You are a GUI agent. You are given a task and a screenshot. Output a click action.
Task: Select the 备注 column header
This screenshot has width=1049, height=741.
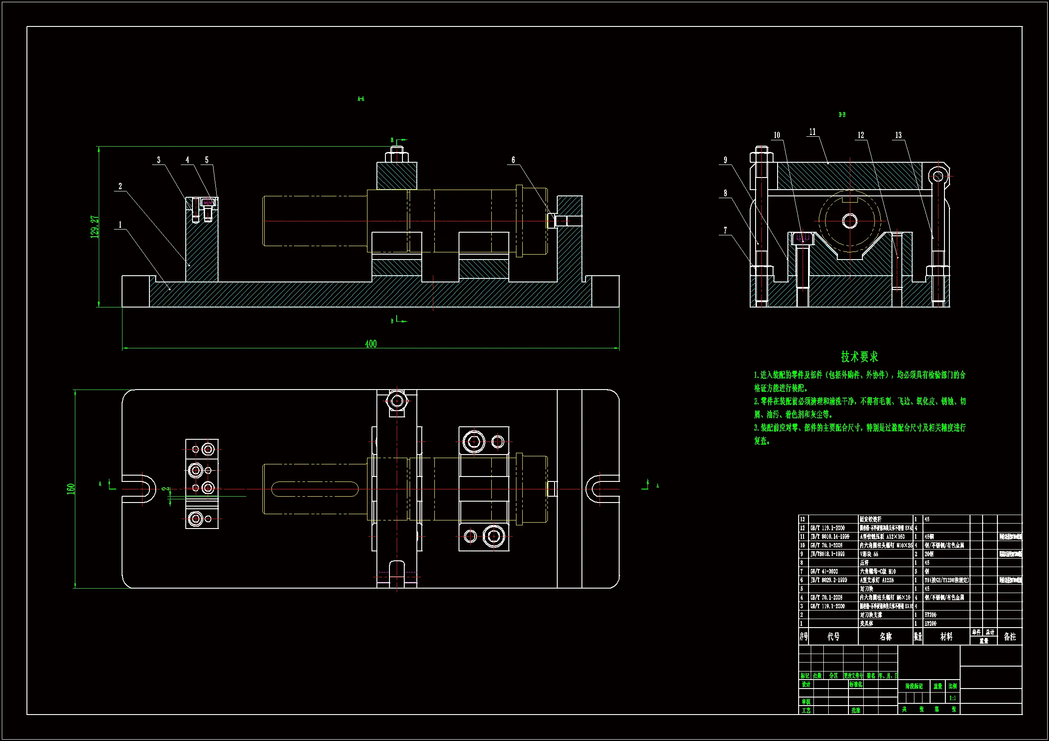tap(1010, 637)
